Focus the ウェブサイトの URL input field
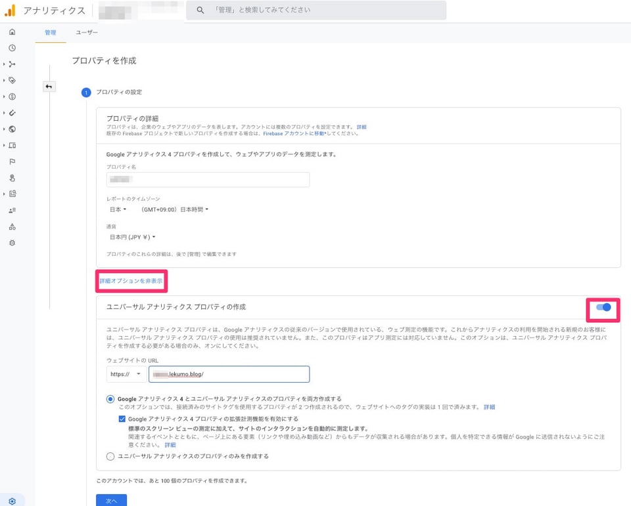Viewport: 631px width, 506px height. pos(229,374)
